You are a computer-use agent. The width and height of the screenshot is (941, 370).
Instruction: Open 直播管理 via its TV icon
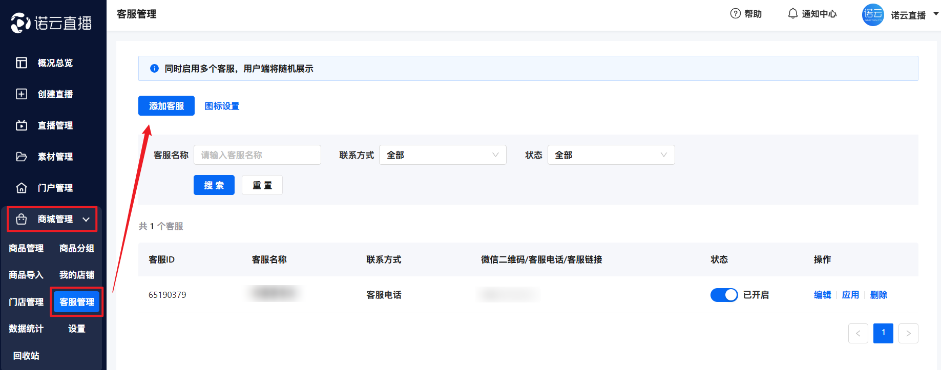pyautogui.click(x=22, y=125)
